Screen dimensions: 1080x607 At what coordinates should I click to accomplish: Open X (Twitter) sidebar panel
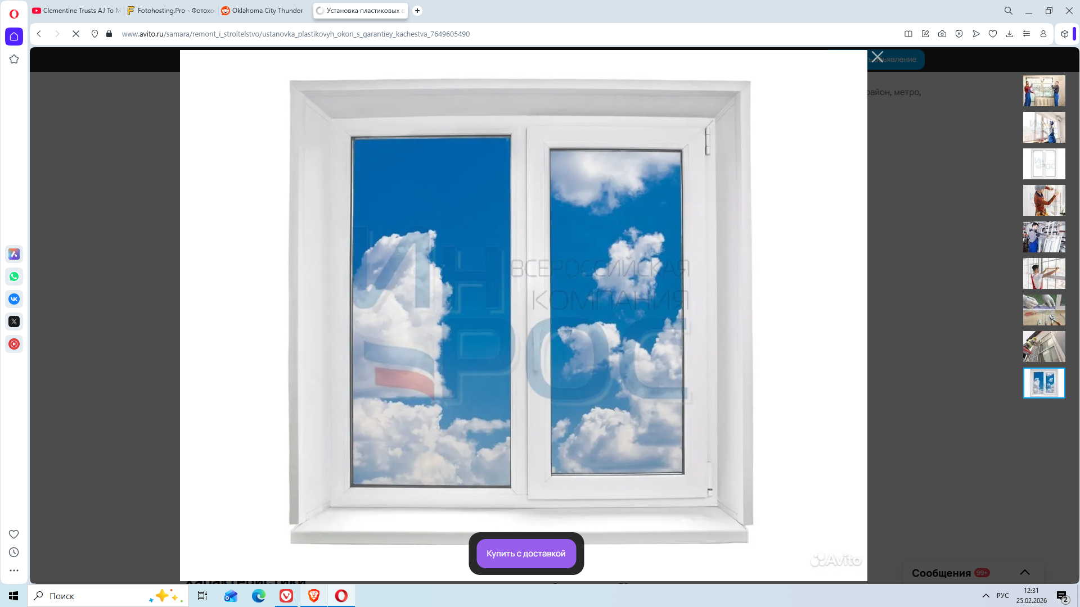14,321
